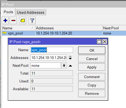Screen dimensions: 126x108
Task: Add a new IP pool with plus icon
Action: [x=5, y=20]
